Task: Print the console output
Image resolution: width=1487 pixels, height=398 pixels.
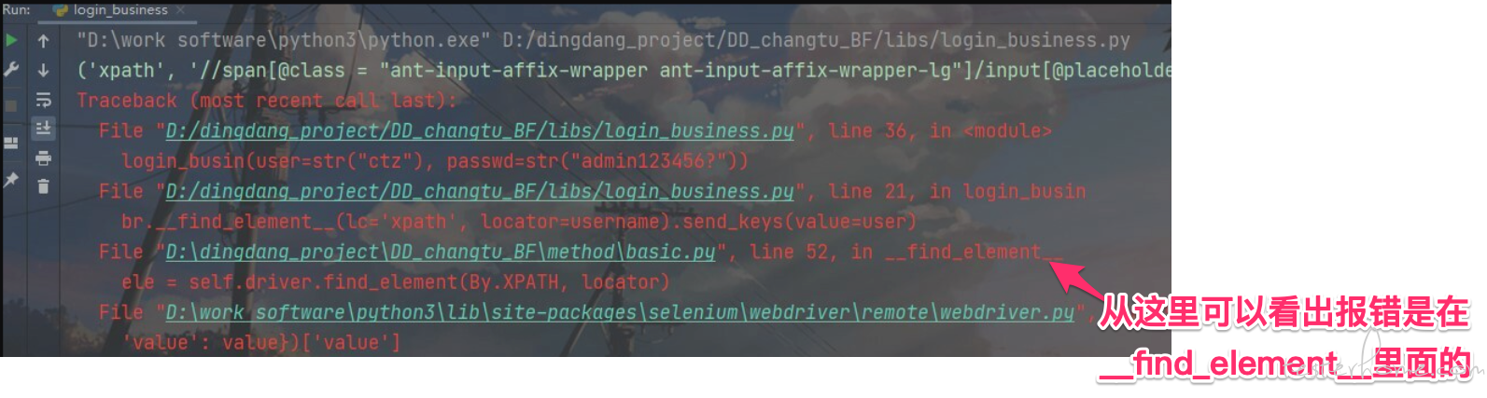Action: click(43, 158)
